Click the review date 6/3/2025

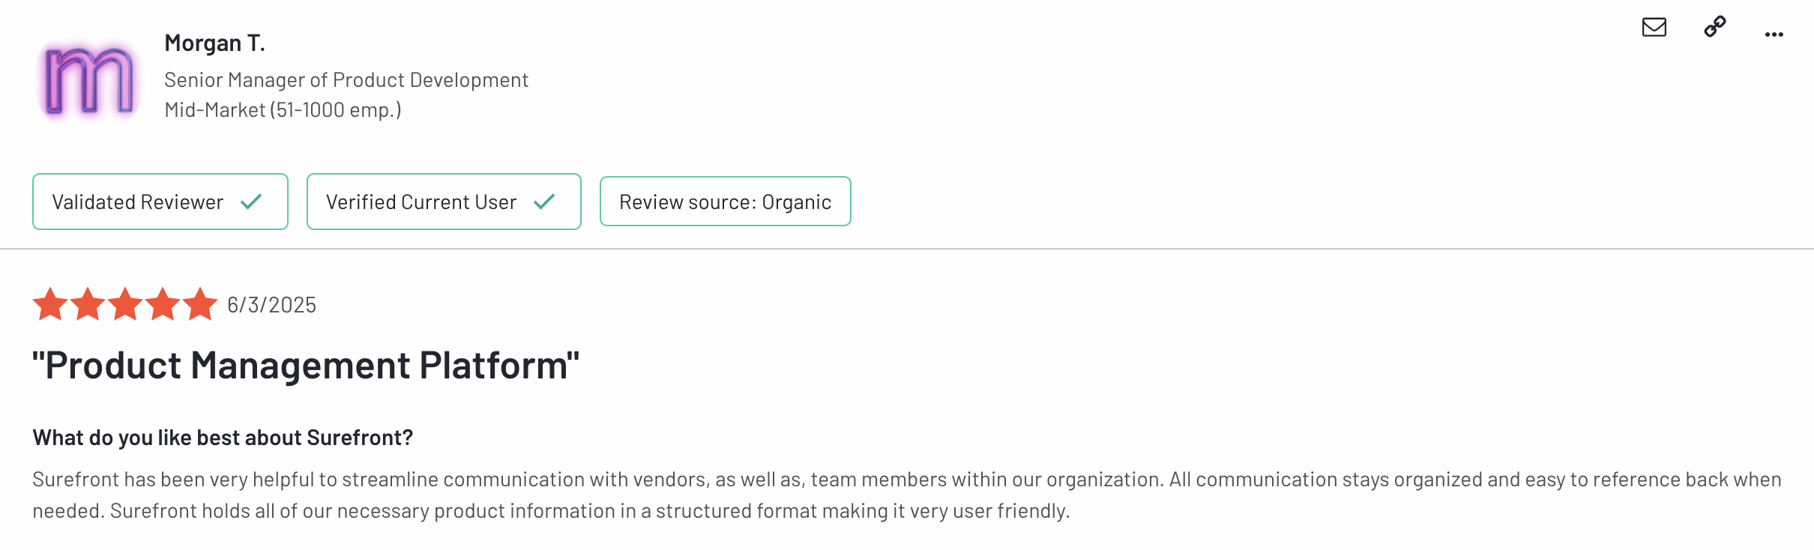(271, 305)
